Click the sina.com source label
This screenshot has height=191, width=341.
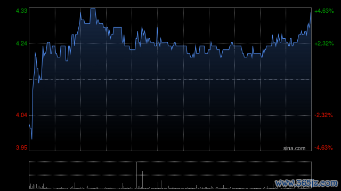(294, 149)
